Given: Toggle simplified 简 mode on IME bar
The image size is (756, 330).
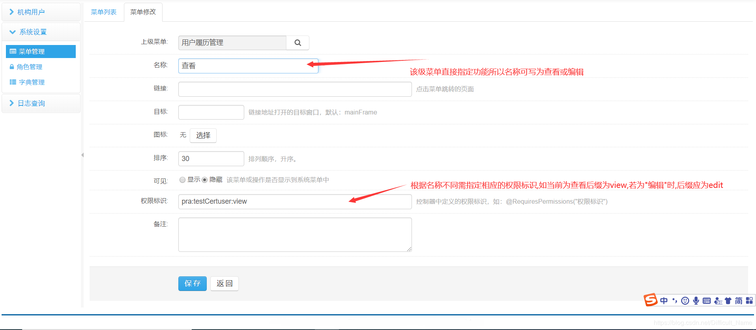Looking at the screenshot, I should [739, 301].
